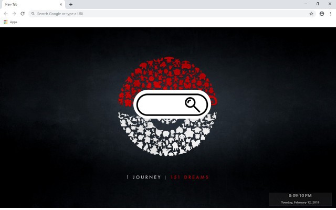Click the date Tuesday, February 12, 2019
Screen dimensions: 336x210
(300, 202)
